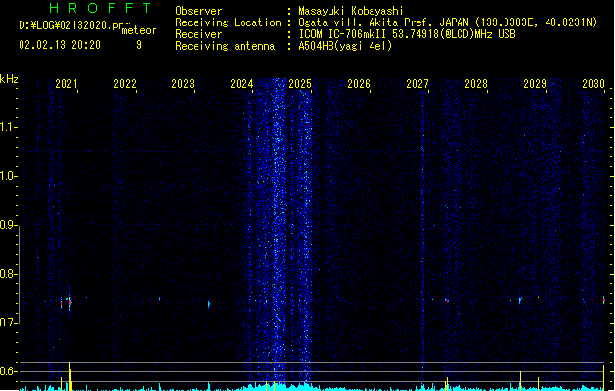Click the 2022 time axis marker
Viewport: 615px width, 391px height.
(x=125, y=83)
